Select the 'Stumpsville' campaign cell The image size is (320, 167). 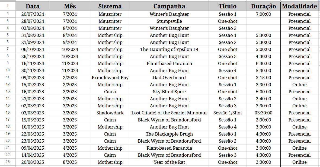coord(169,21)
